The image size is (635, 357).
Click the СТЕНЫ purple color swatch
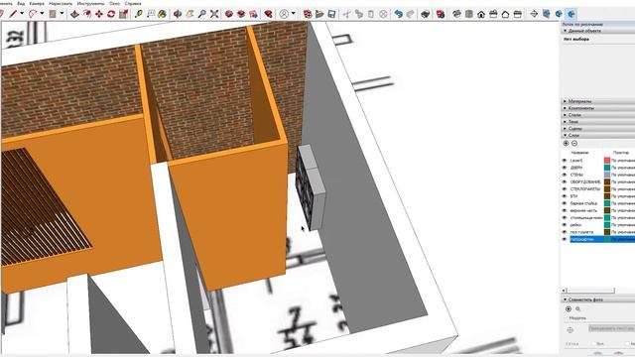607,175
